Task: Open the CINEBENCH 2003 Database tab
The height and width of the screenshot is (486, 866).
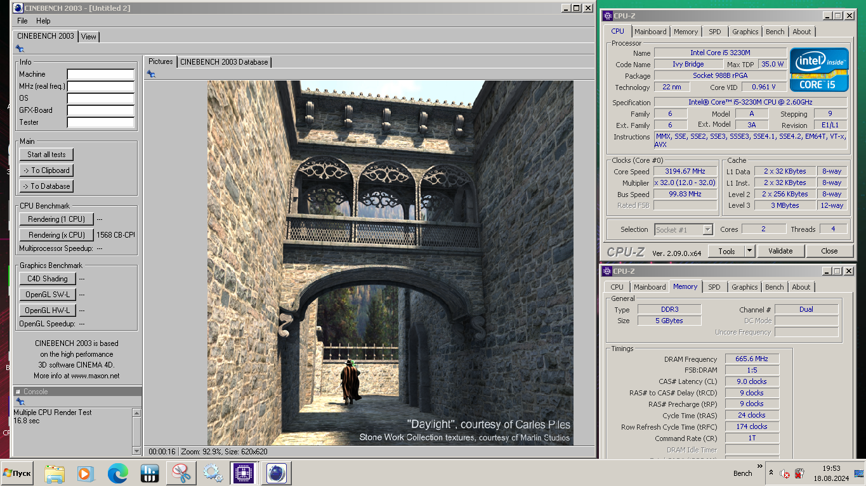Action: click(224, 62)
